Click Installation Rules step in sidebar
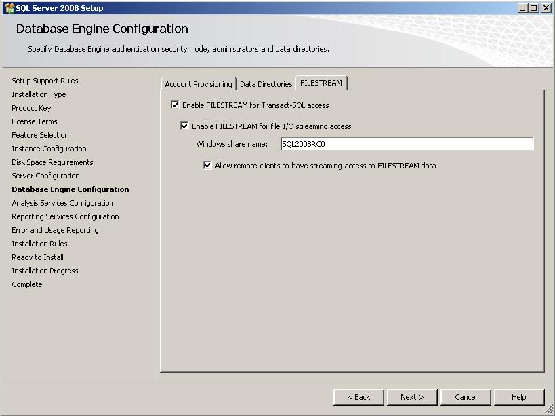 pos(39,244)
